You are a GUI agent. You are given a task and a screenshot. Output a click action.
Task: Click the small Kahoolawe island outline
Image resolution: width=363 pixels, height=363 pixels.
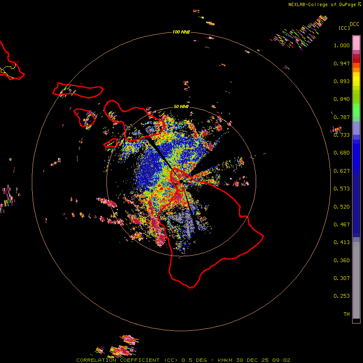click(111, 143)
